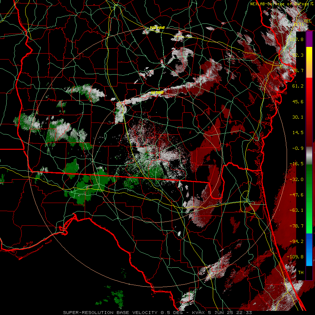Click the 92.3 legend value
Screen dimensions: 315x315
pos(298,55)
